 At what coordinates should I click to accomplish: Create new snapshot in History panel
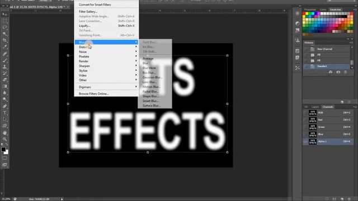coord(338,72)
